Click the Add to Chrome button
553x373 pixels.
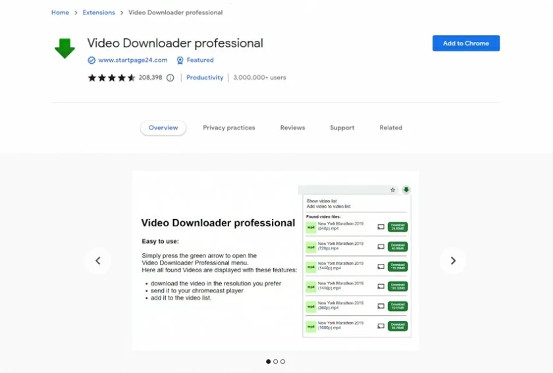coord(466,43)
